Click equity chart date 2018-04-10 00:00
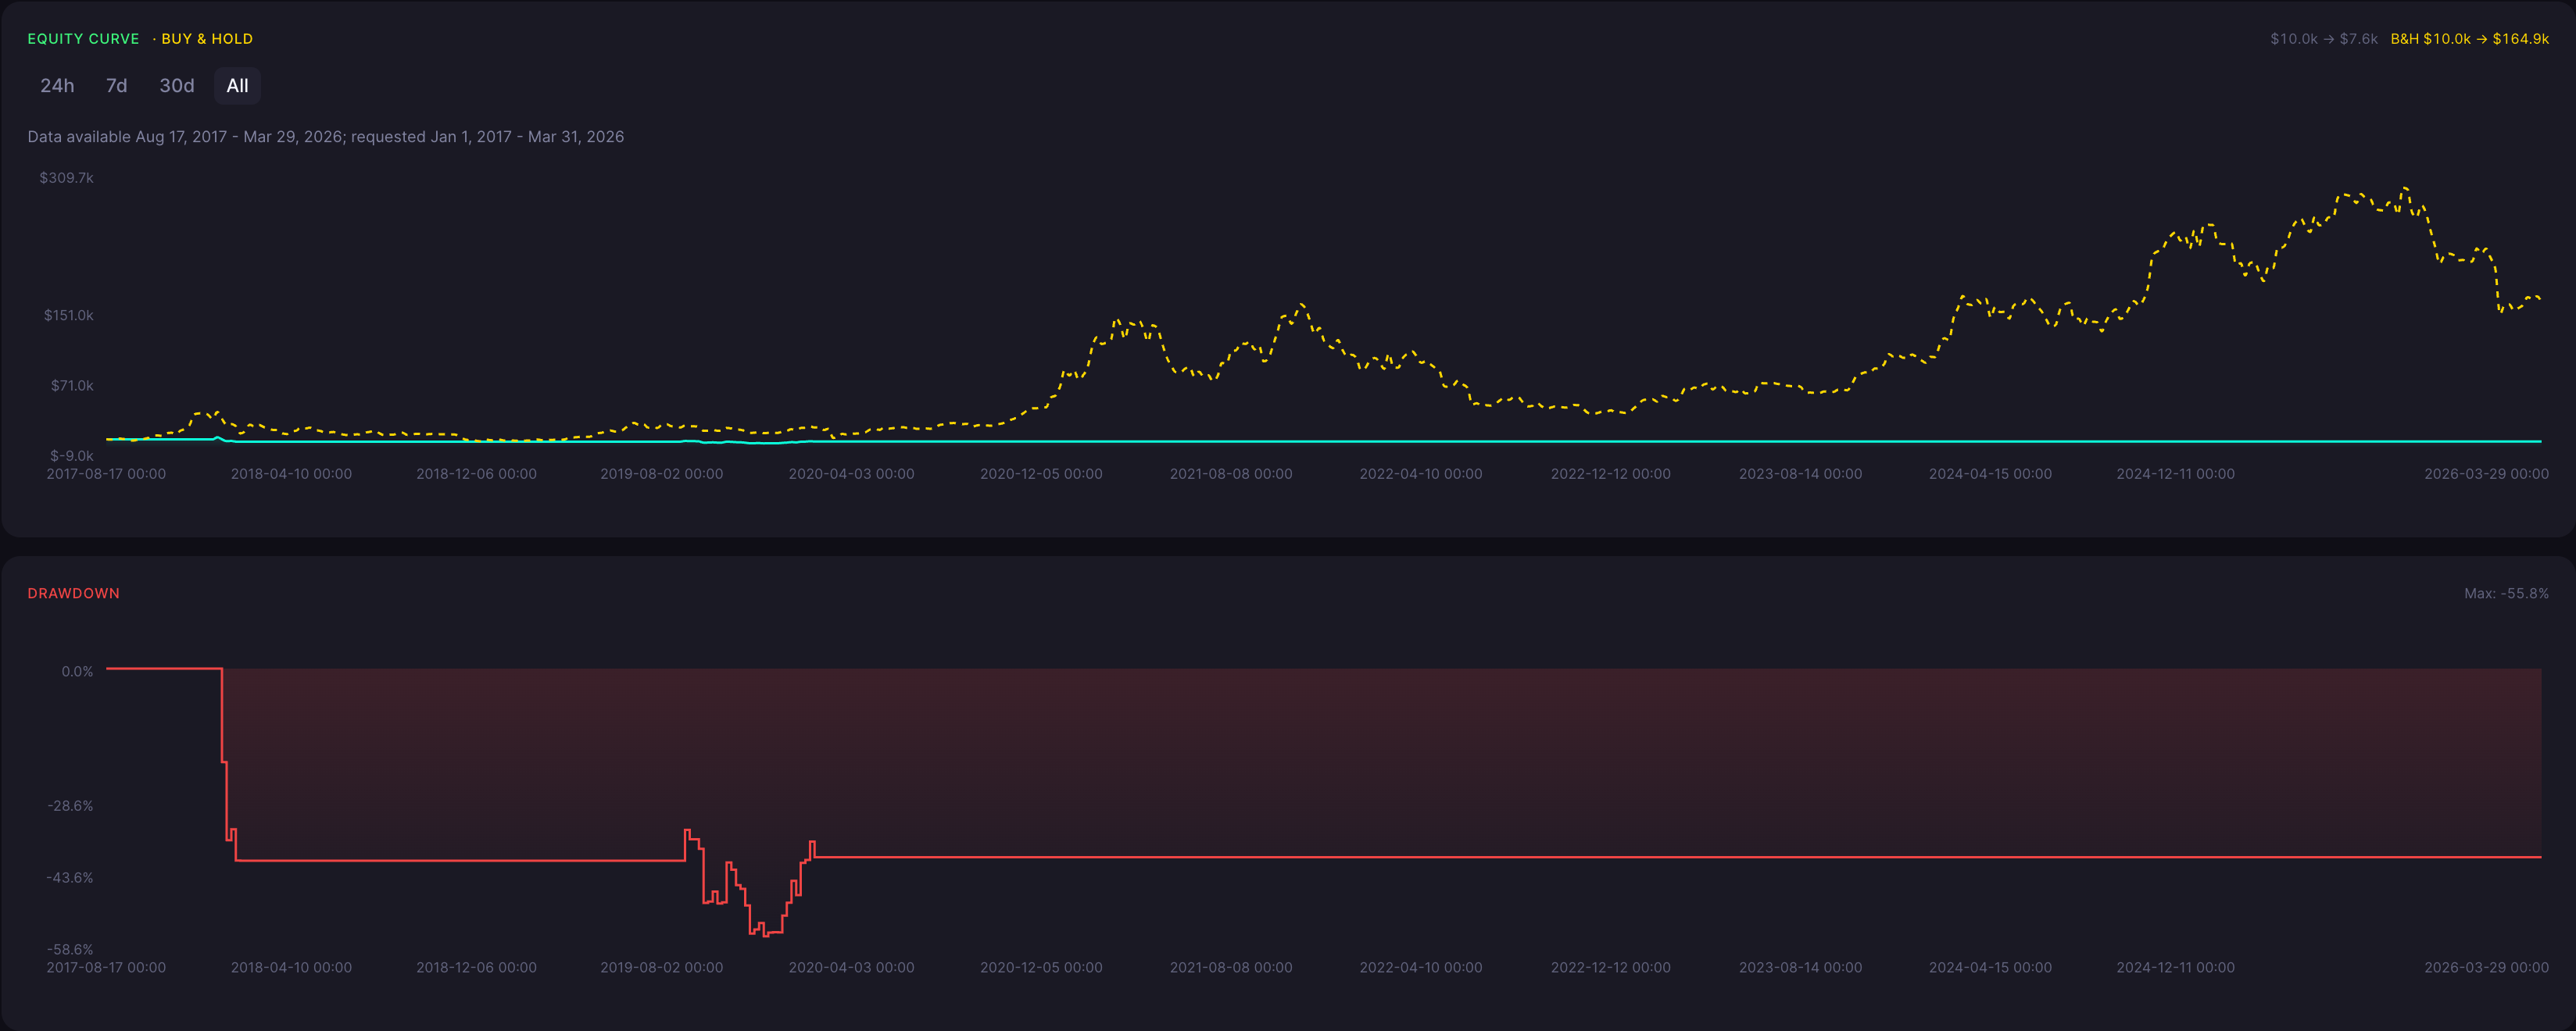Viewport: 2576px width, 1031px height. pyautogui.click(x=291, y=475)
